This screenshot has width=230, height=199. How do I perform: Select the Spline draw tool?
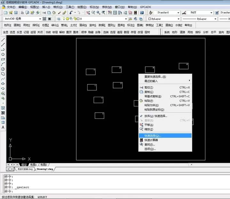click(3, 79)
